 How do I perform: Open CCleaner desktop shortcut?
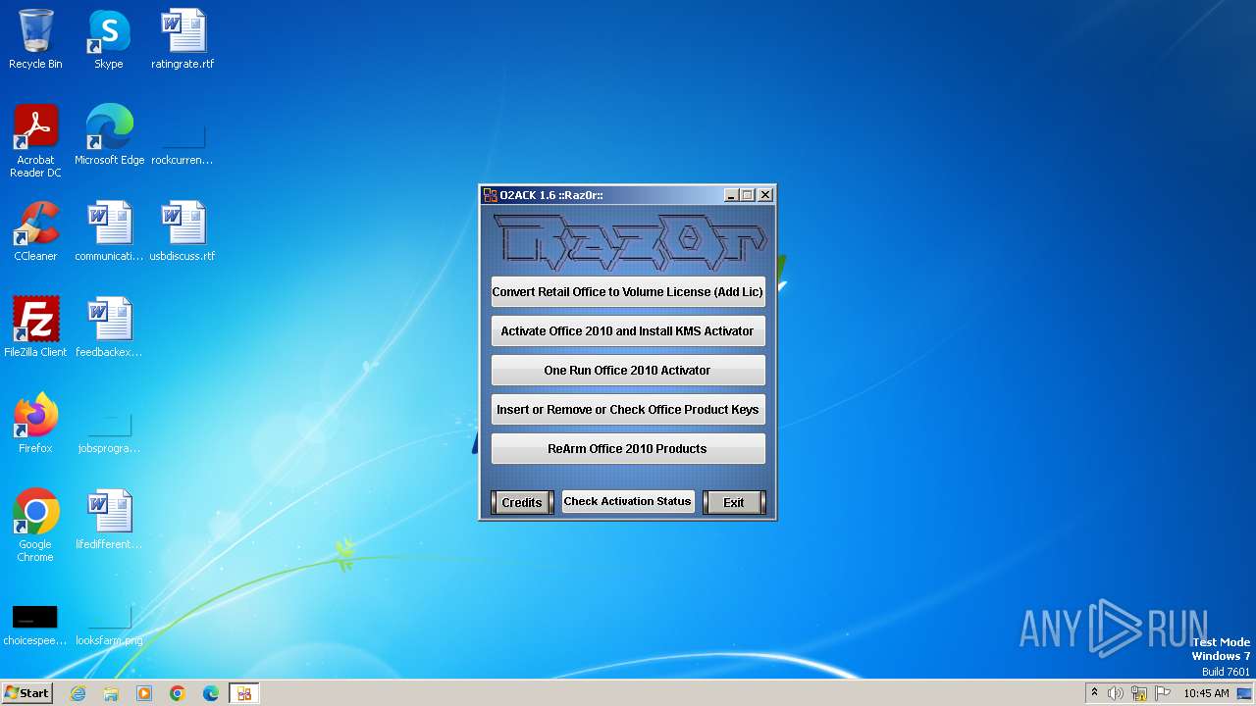pos(35,231)
